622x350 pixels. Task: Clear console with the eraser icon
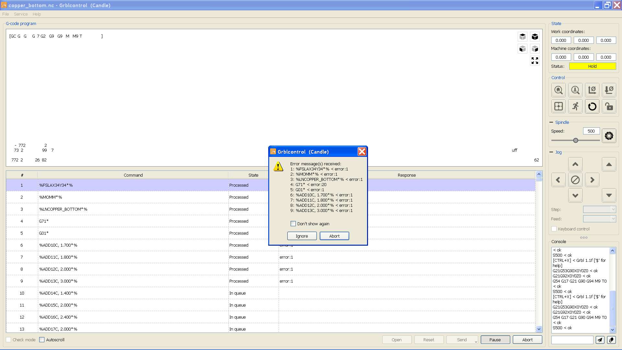pyautogui.click(x=611, y=340)
